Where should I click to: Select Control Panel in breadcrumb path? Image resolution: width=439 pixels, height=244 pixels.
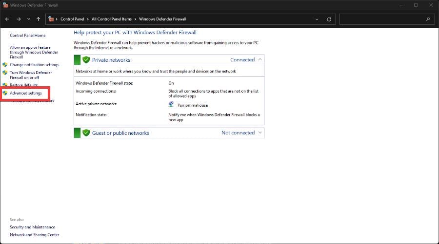(72, 19)
